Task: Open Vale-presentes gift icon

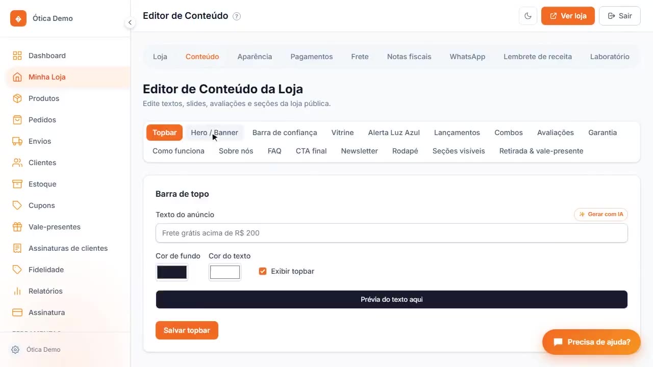Action: point(17,227)
